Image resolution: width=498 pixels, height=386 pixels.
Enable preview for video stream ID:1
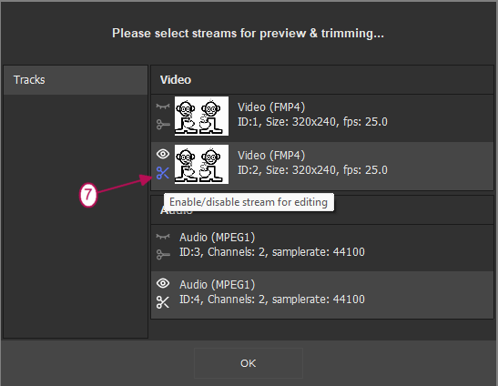(x=163, y=107)
